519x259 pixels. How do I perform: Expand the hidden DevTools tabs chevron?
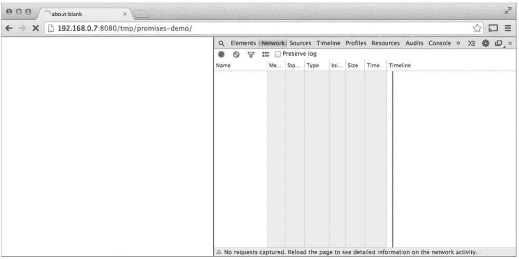(458, 44)
